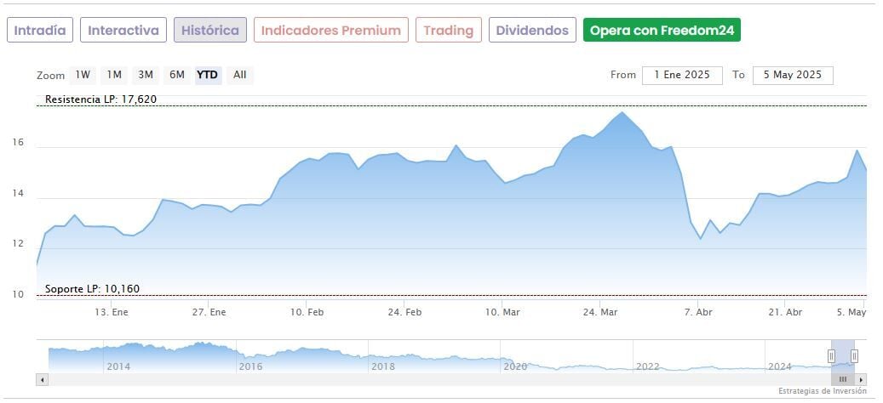
Task: Open the Interactiva chart tab
Action: (123, 31)
